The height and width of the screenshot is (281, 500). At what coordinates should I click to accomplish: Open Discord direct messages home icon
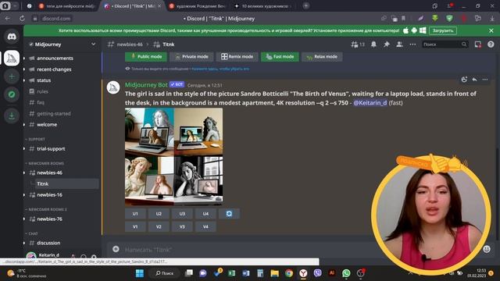(x=12, y=37)
